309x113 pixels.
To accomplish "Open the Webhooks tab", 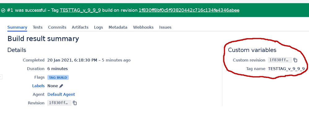I will pos(143,27).
